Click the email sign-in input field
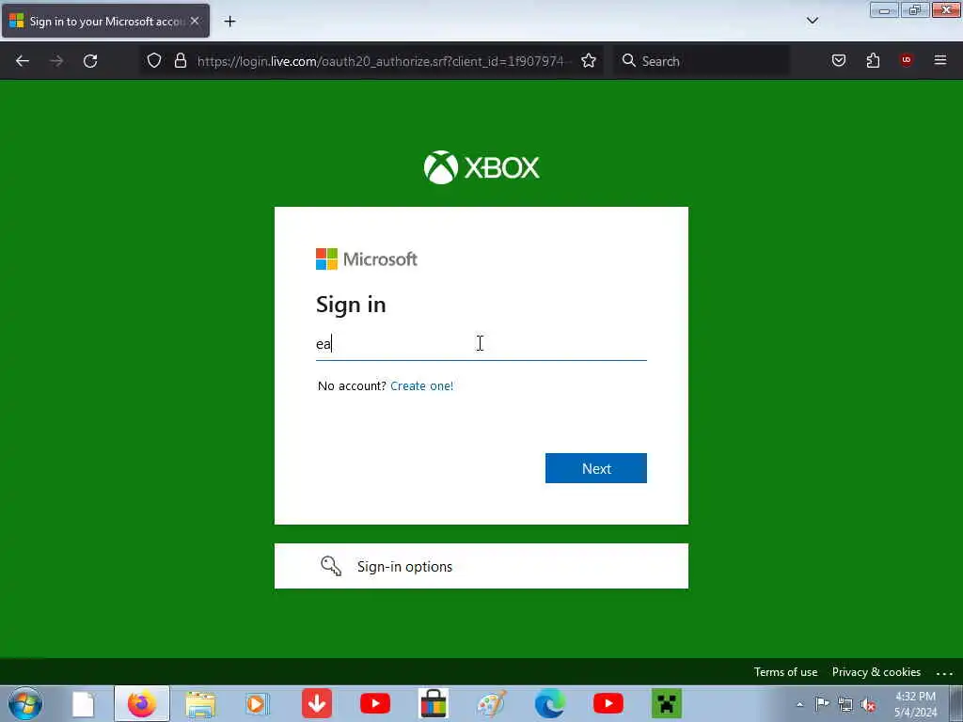This screenshot has width=963, height=722. pyautogui.click(x=481, y=344)
